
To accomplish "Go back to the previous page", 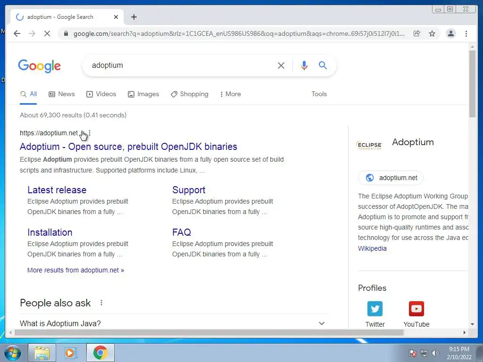I will coord(17,33).
